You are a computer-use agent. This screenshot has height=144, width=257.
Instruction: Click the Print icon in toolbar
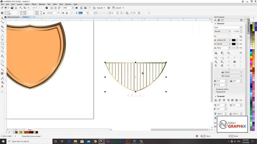coord(16,8)
